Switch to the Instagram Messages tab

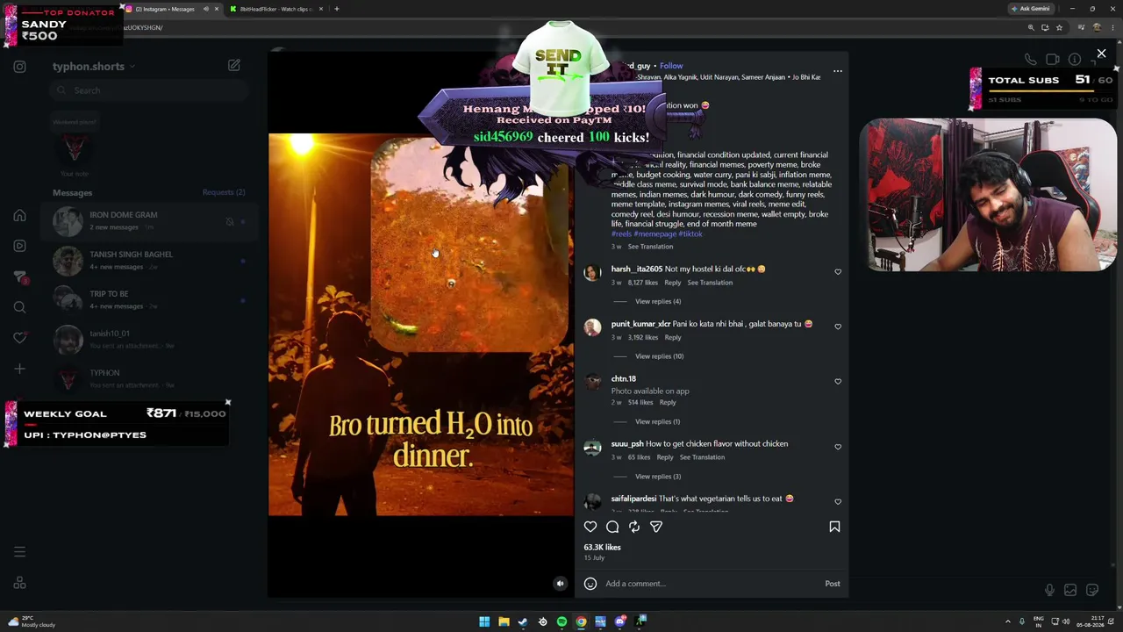point(174,9)
